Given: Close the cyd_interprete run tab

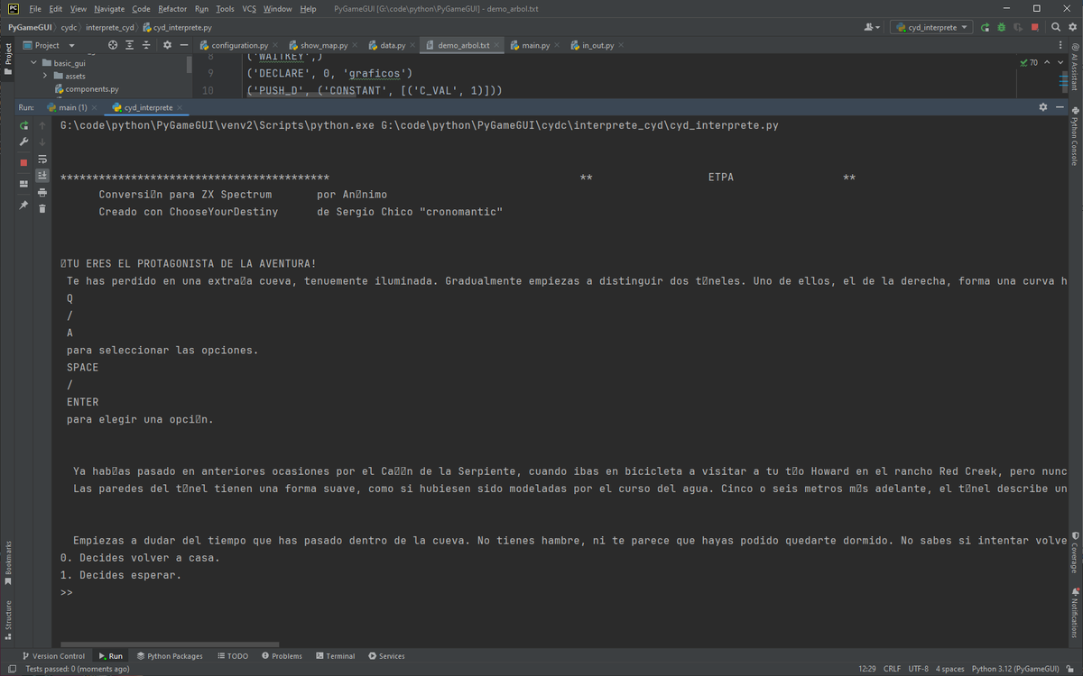Looking at the screenshot, I should [x=180, y=107].
